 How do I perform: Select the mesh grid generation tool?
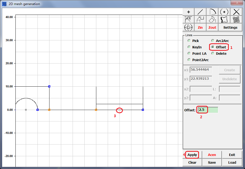(x=236, y=19)
